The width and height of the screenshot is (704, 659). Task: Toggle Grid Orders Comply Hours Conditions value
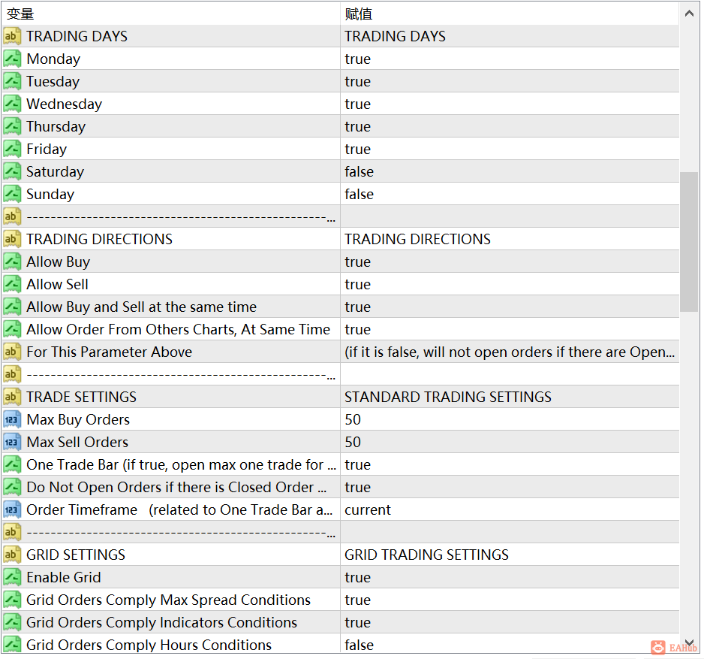pyautogui.click(x=510, y=645)
